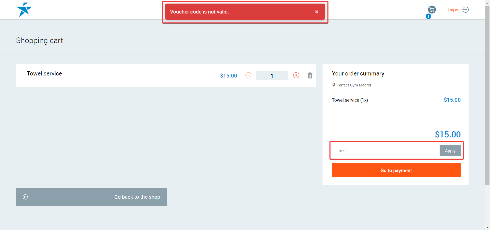Screen dimensions: 490x230
Task: Open the shopping cart icon
Action: pyautogui.click(x=432, y=10)
